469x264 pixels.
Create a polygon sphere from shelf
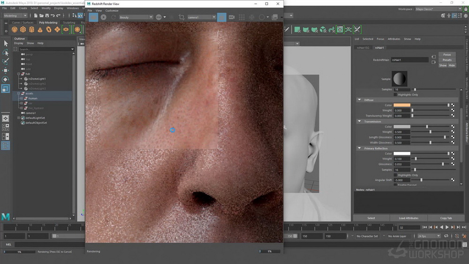click(x=15, y=30)
